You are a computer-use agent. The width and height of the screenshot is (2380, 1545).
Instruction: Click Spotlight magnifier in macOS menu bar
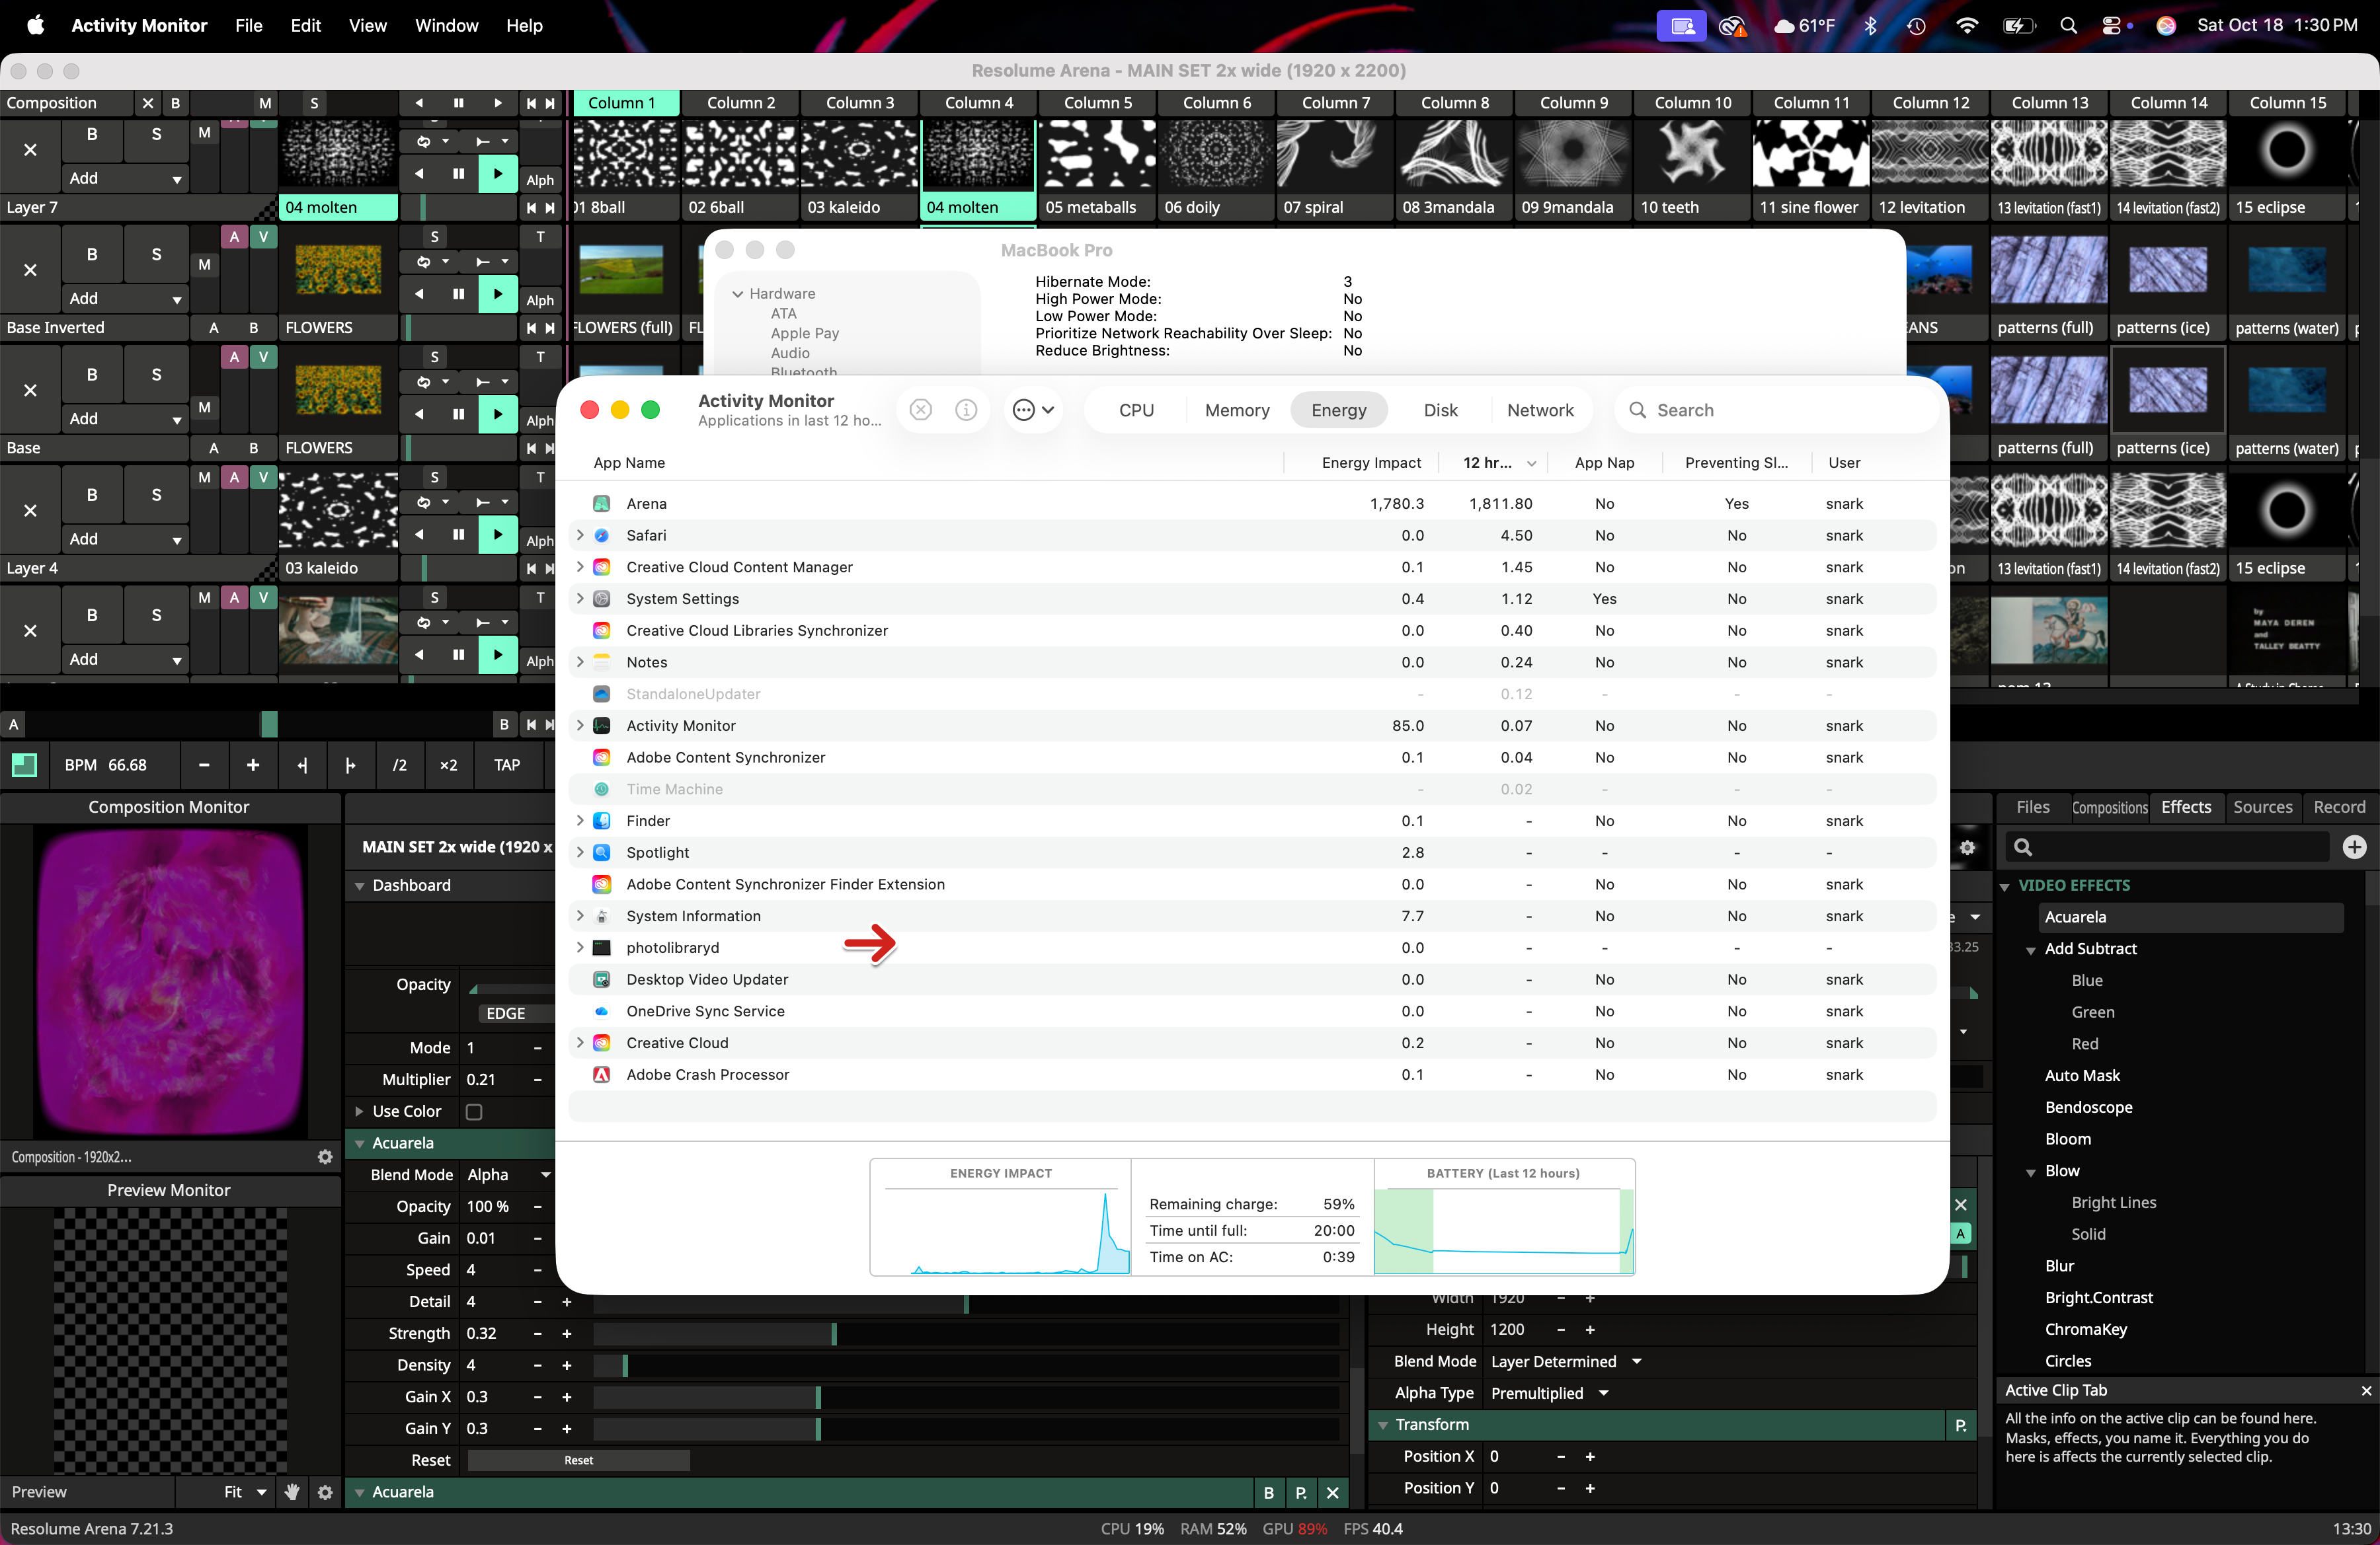pos(2068,26)
